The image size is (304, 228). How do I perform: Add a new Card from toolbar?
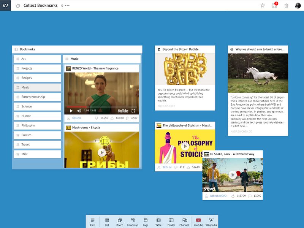[x=93, y=222]
